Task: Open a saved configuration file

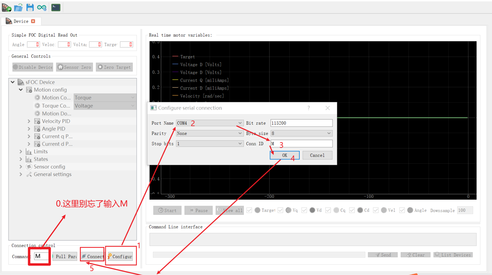Action: (18, 8)
